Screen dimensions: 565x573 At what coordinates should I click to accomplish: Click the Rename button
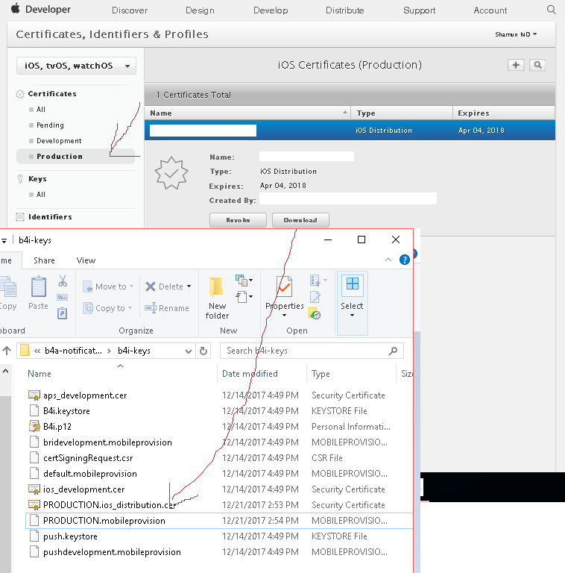(x=167, y=308)
